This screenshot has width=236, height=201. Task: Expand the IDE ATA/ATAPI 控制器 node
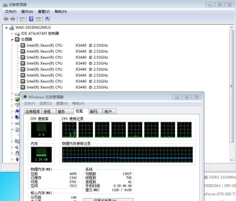12,34
